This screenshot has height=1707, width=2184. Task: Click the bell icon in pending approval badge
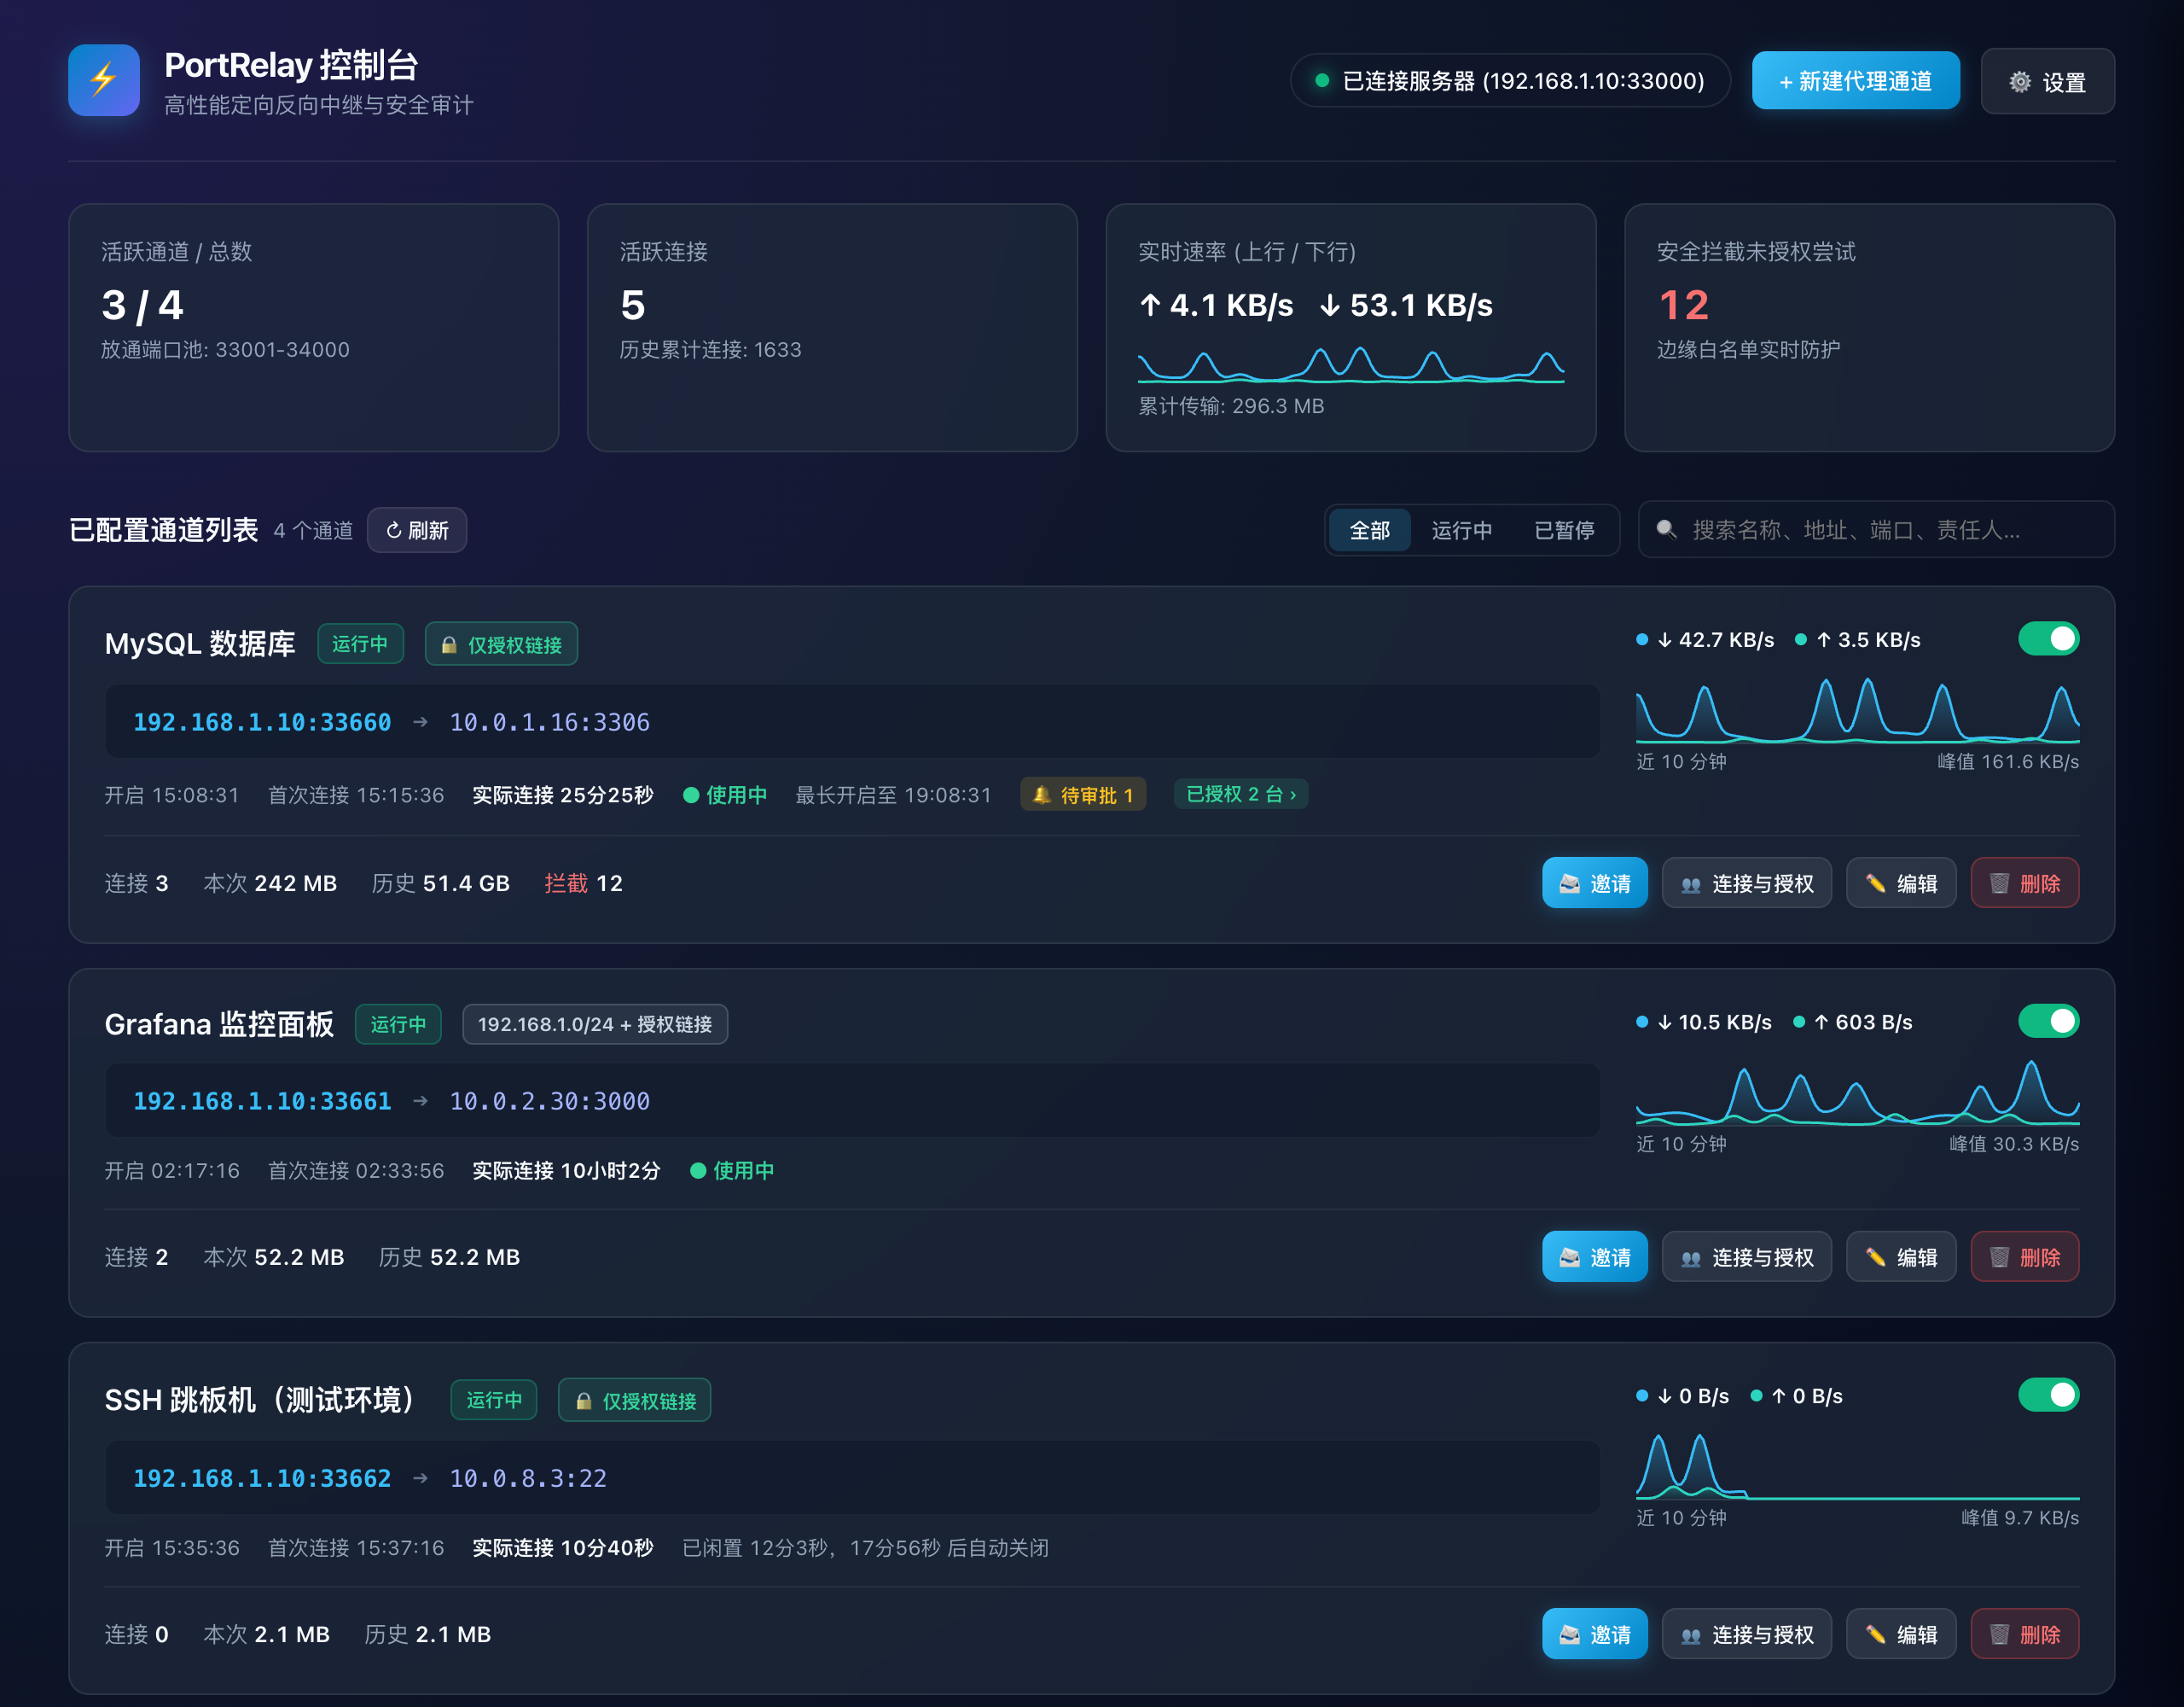pyautogui.click(x=1041, y=795)
